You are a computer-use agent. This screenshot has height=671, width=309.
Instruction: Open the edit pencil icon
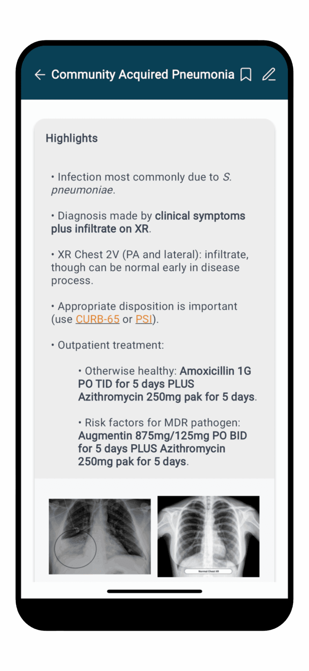click(x=269, y=75)
